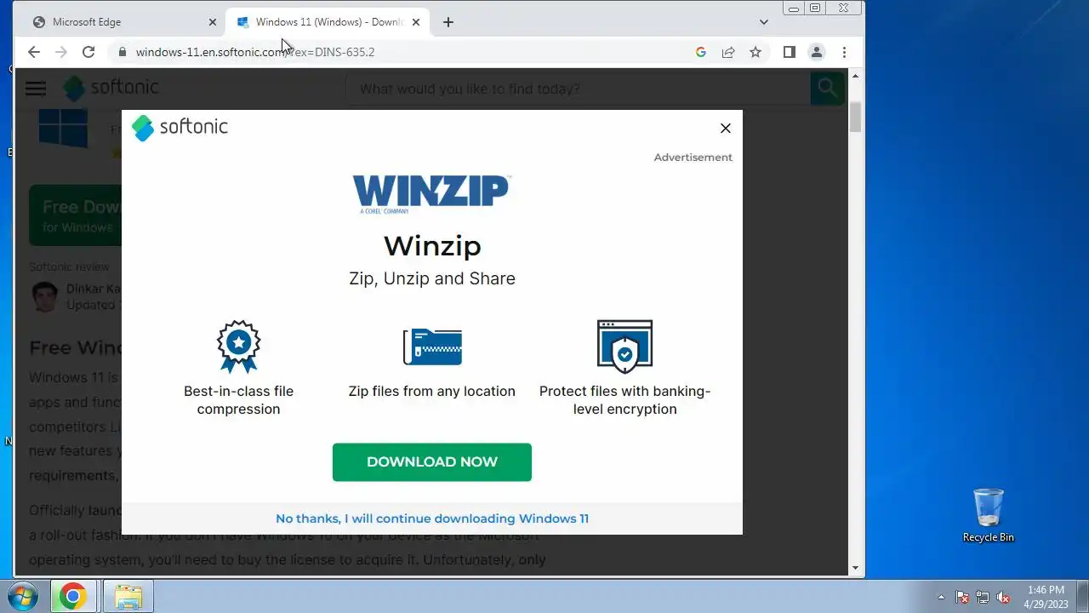Image resolution: width=1089 pixels, height=613 pixels.
Task: Open the Softonic hamburger menu
Action: [x=36, y=89]
